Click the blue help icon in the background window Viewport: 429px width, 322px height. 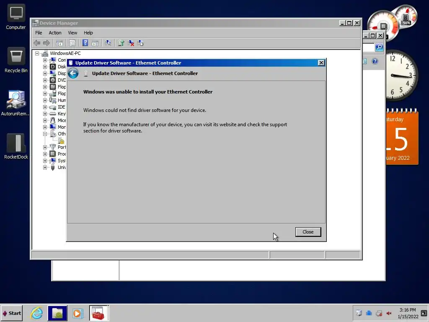point(375,61)
